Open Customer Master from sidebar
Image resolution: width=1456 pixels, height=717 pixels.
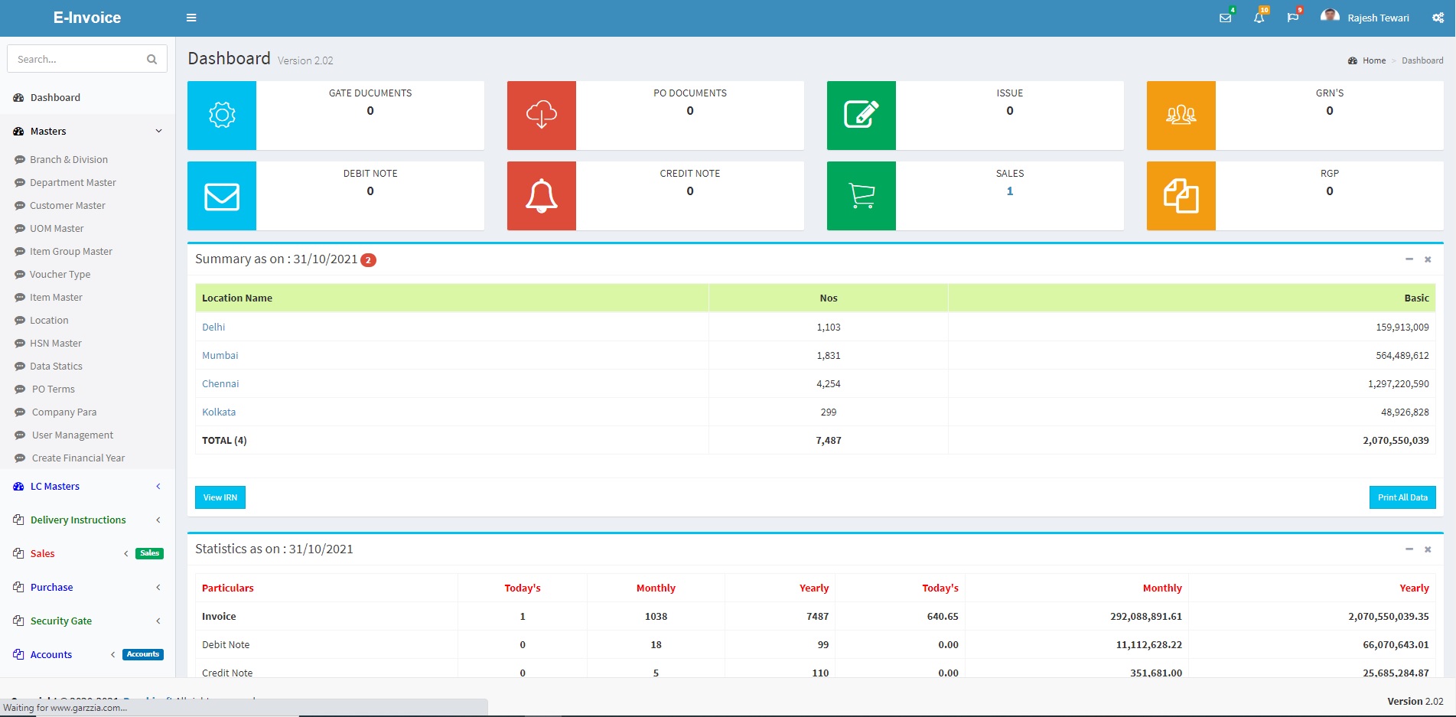pos(67,205)
